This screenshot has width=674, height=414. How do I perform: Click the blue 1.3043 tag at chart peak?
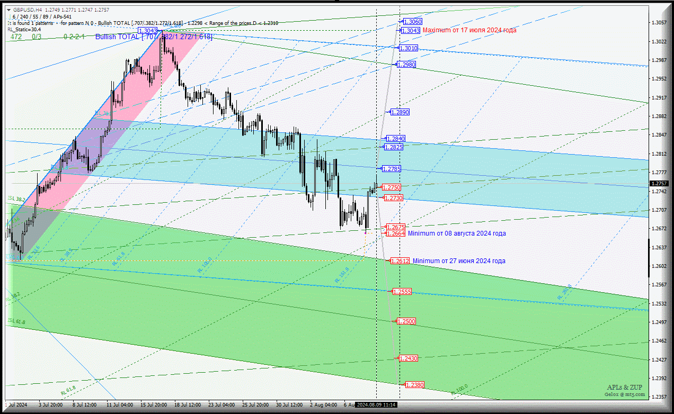tap(148, 31)
